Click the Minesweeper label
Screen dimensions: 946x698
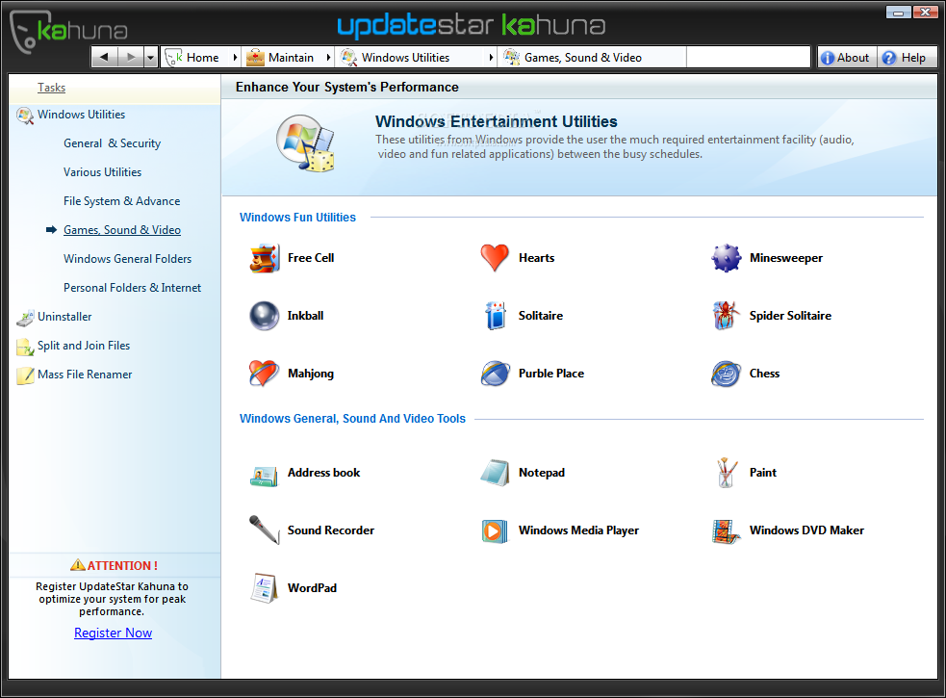[x=786, y=258]
